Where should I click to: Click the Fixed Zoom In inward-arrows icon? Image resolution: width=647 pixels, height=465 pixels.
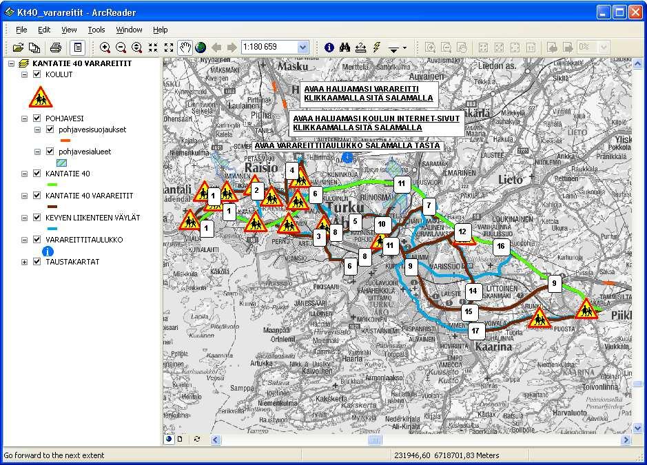click(x=153, y=48)
